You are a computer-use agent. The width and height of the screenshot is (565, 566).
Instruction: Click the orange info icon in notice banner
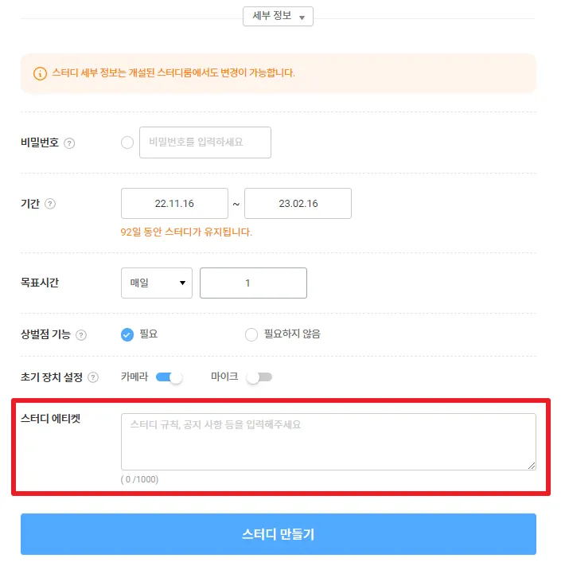[40, 73]
